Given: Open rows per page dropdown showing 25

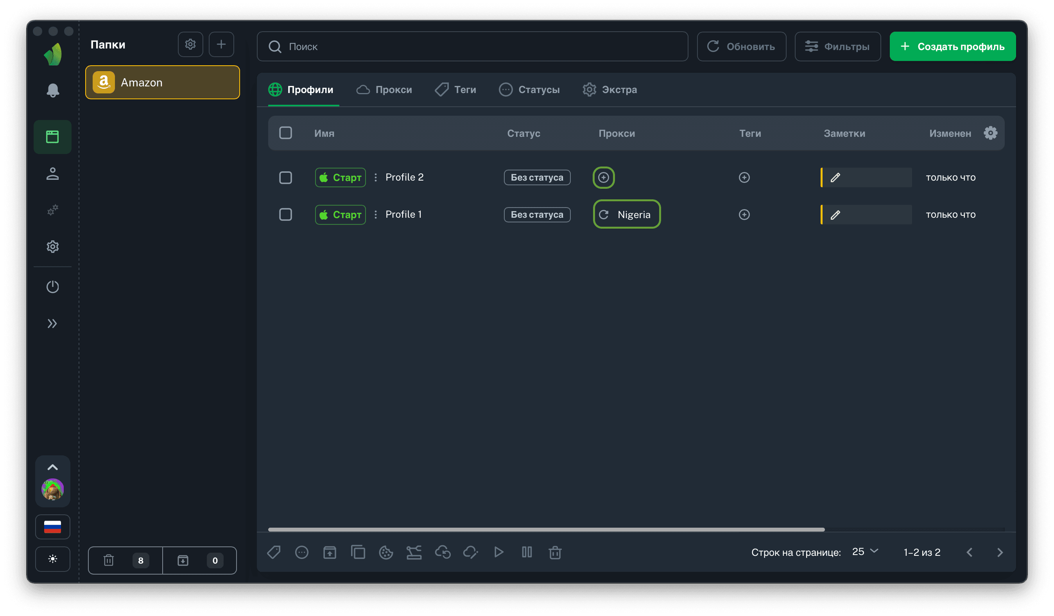Looking at the screenshot, I should pyautogui.click(x=864, y=552).
